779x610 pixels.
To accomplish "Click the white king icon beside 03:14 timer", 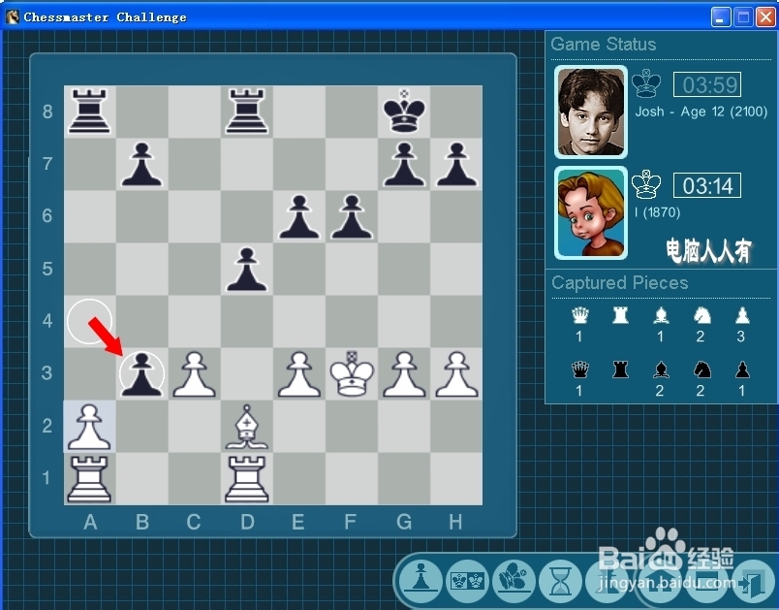I will coord(646,184).
